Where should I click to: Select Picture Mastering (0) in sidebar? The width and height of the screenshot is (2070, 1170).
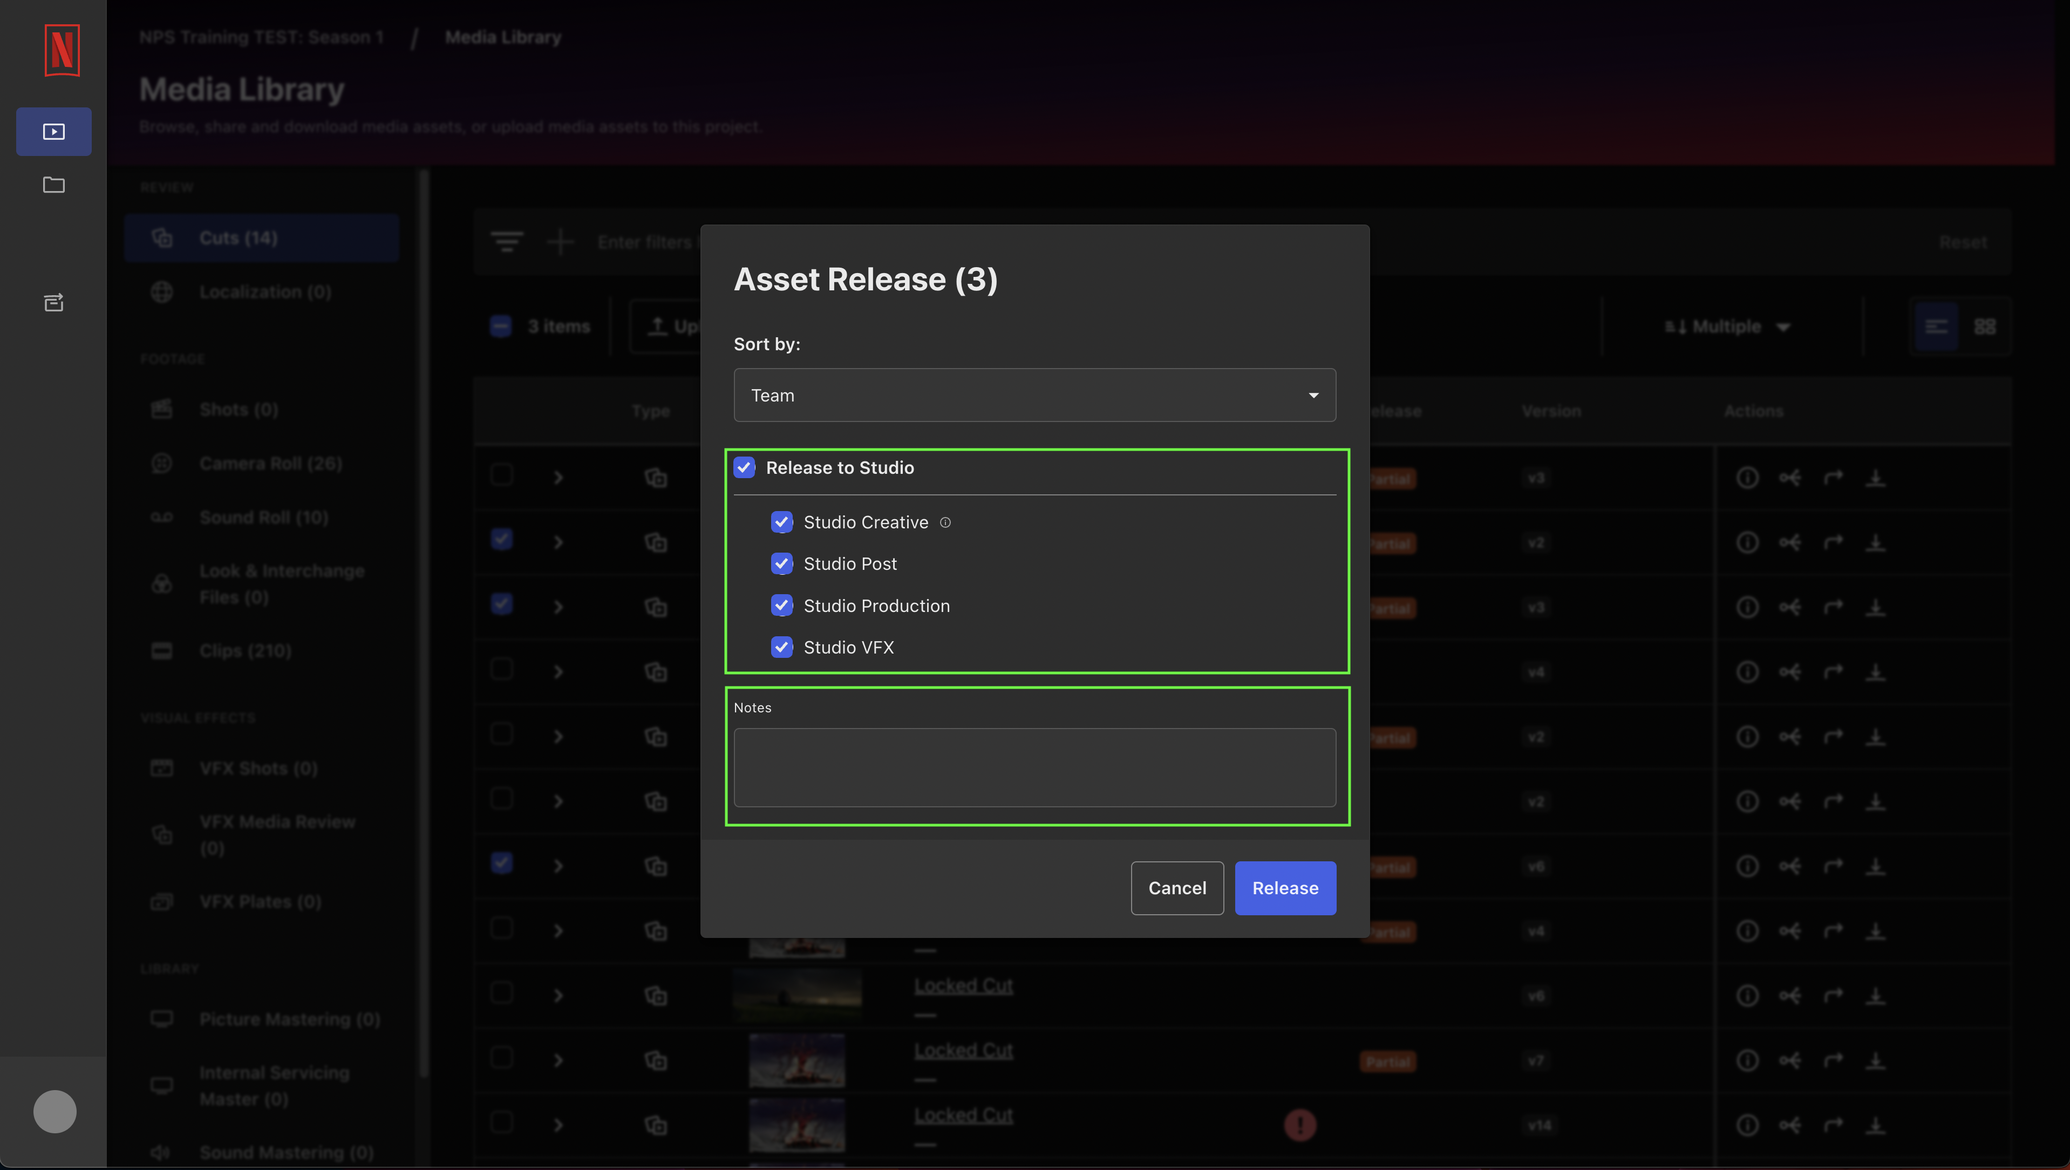(x=262, y=1019)
